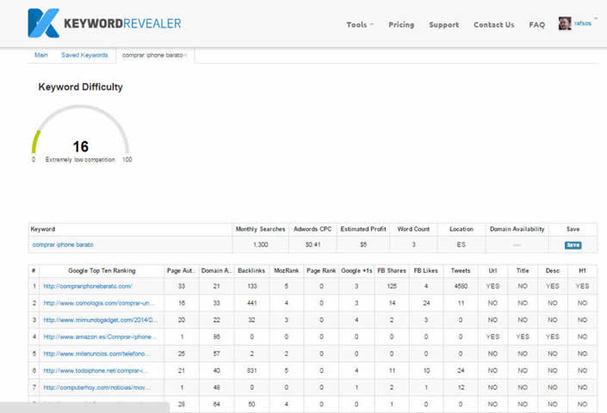Click the Page Aut. column header
This screenshot has height=413, width=607.
(181, 271)
